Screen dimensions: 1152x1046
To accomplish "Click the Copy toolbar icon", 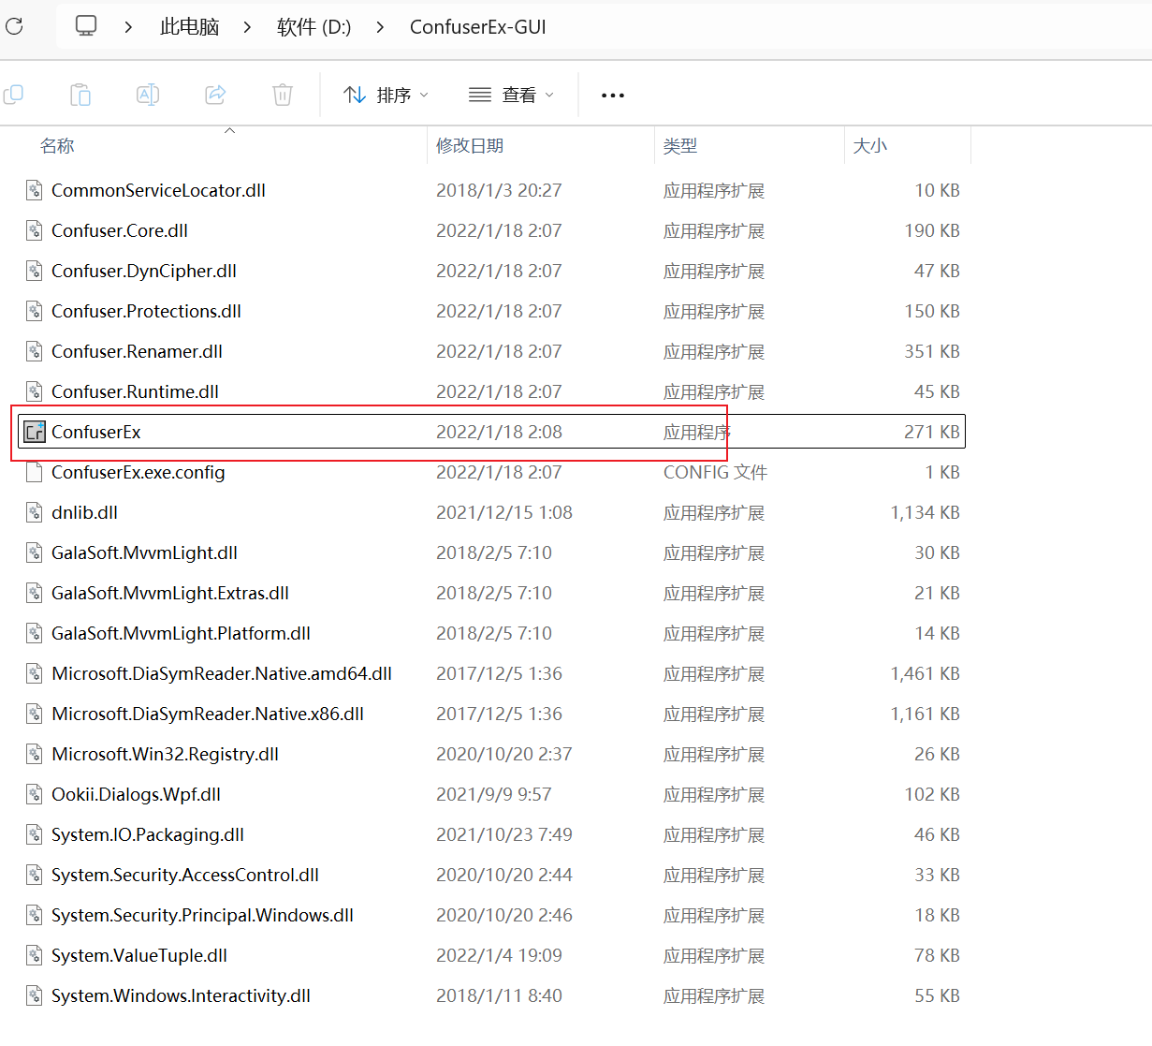I will (13, 95).
